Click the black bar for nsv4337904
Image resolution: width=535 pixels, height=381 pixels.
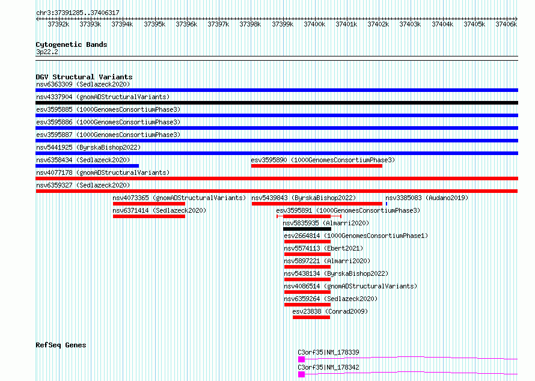pyautogui.click(x=277, y=103)
